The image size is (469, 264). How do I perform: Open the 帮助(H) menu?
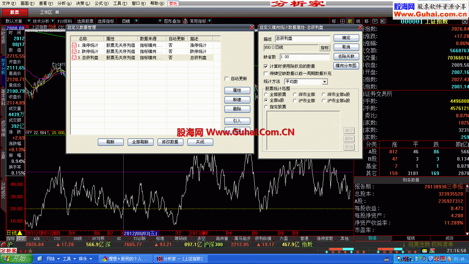pos(157,3)
